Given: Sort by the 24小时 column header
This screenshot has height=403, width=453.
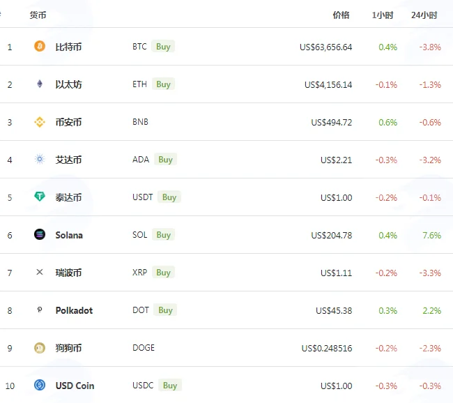Looking at the screenshot, I should click(x=424, y=15).
